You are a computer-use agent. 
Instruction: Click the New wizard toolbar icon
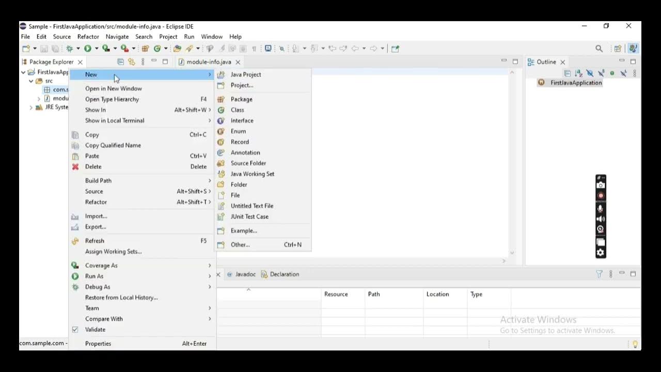coord(25,49)
